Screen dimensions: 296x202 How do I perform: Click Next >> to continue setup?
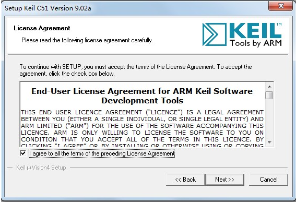(x=224, y=180)
